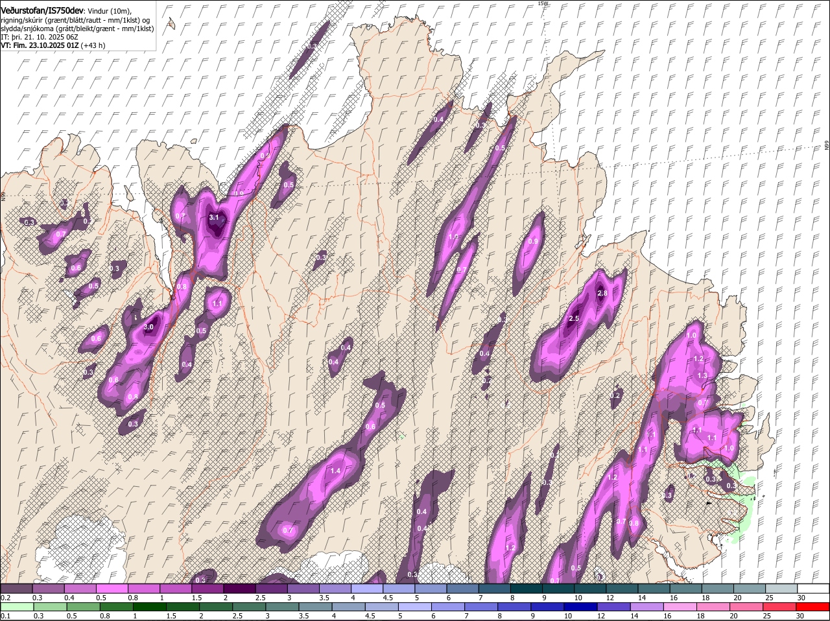This screenshot has width=830, height=621.
Task: Click the 0.9 precipitation value on the map
Action: 533,241
